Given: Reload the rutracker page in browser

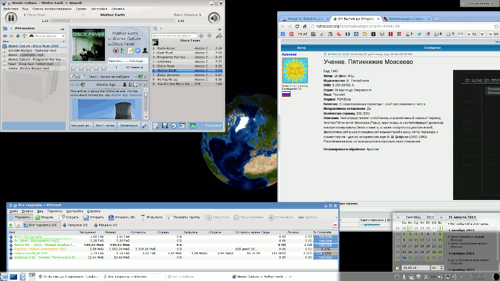Looking at the screenshot, I should click(x=297, y=26).
